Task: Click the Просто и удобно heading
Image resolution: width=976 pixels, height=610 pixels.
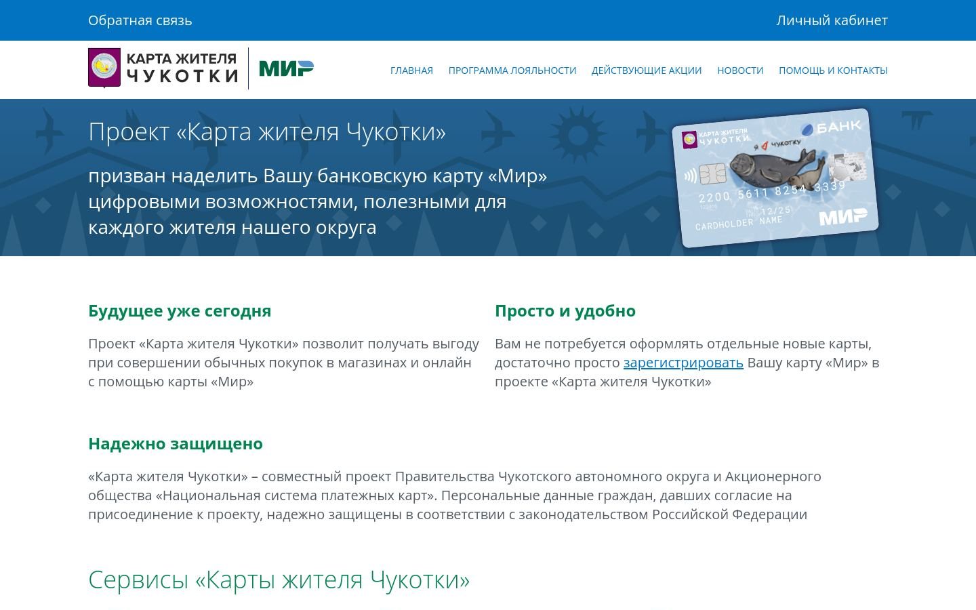Action: [565, 311]
